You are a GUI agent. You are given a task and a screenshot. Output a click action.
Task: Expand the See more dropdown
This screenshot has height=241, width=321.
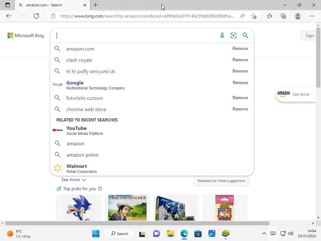click(x=74, y=180)
